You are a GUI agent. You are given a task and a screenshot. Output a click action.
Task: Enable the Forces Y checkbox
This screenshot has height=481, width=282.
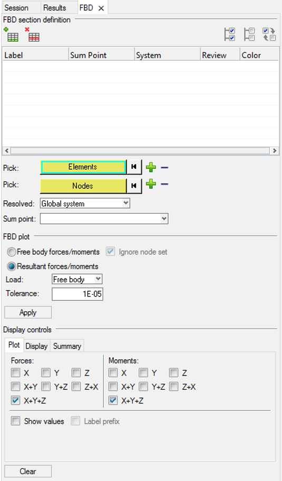[x=46, y=373]
